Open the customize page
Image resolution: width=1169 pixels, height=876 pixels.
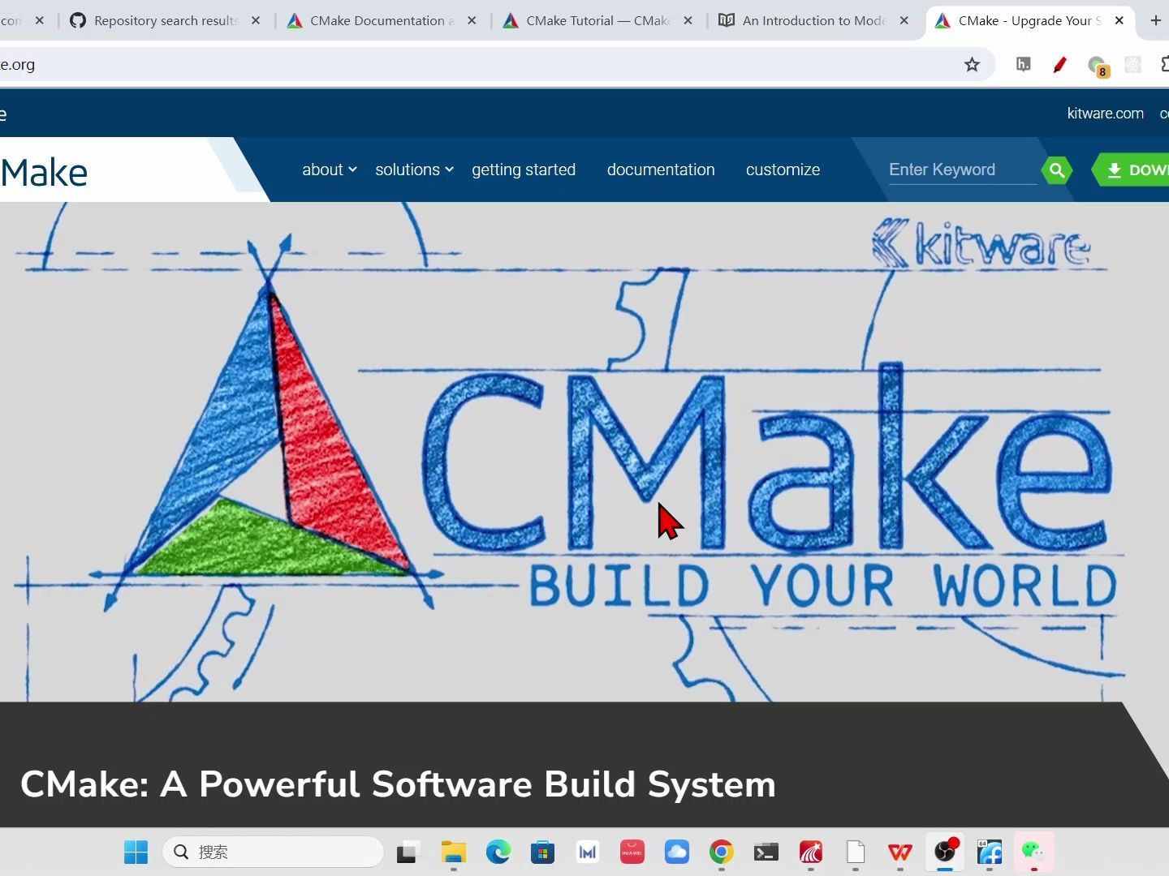(783, 170)
